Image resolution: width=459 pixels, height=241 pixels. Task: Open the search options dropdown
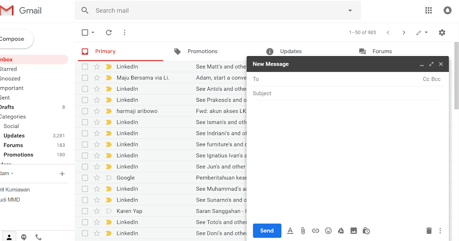click(350, 10)
